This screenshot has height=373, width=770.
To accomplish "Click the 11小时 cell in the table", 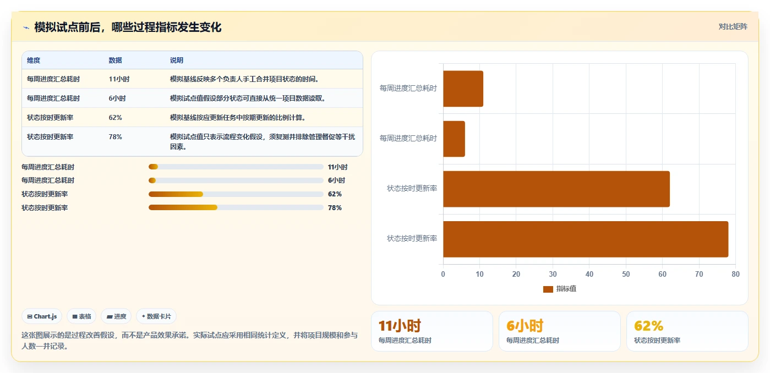I will click(119, 79).
